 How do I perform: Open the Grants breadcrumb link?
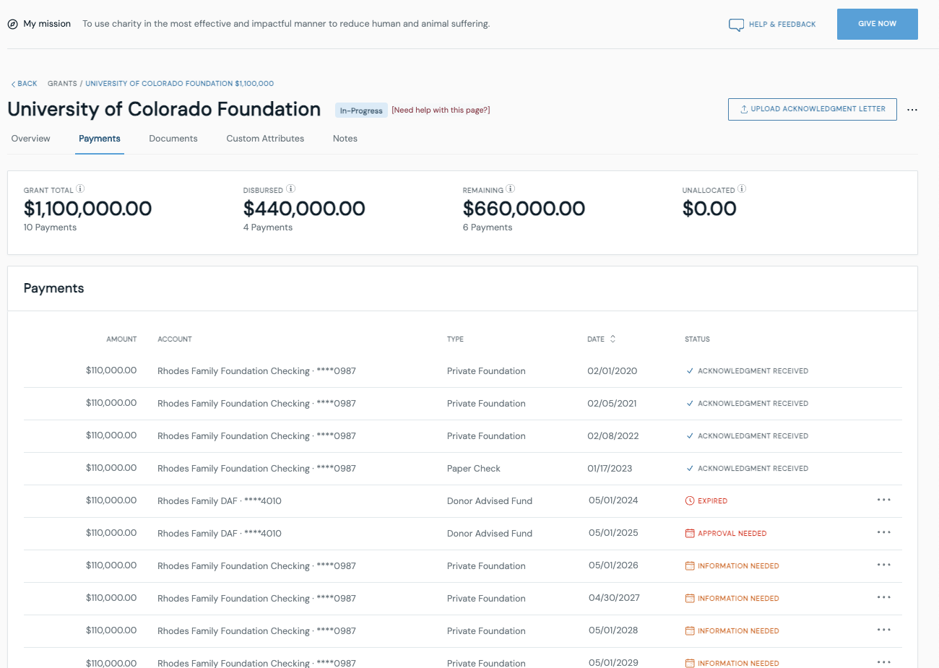(x=62, y=84)
